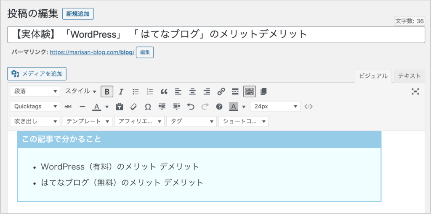
Task: Open 段落 paragraph format dropdown
Action: coord(35,91)
